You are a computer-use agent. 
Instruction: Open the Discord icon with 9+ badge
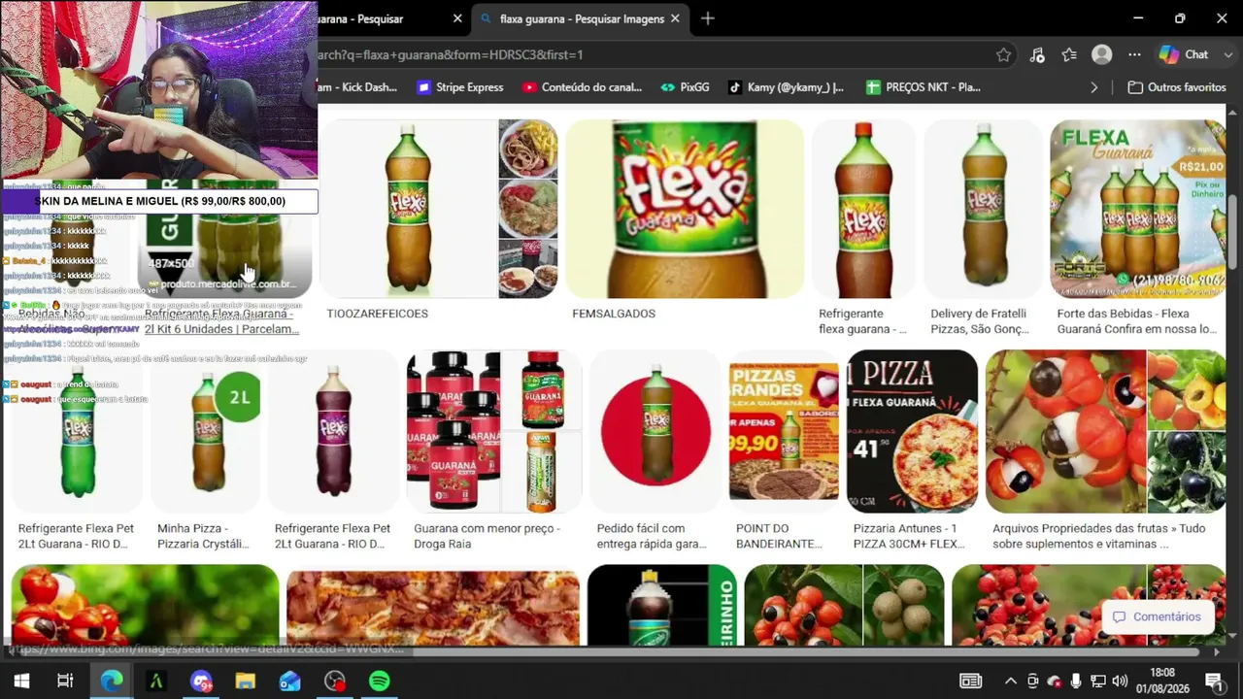(201, 681)
